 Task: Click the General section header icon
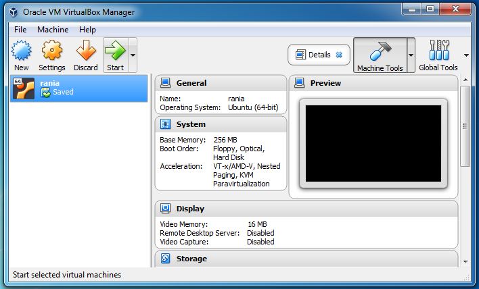coord(165,83)
